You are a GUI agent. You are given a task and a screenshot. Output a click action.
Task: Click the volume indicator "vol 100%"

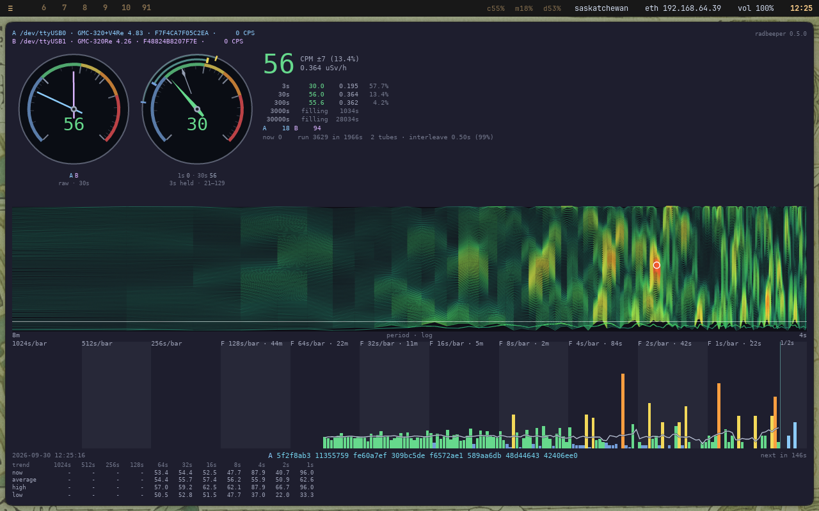pyautogui.click(x=756, y=8)
